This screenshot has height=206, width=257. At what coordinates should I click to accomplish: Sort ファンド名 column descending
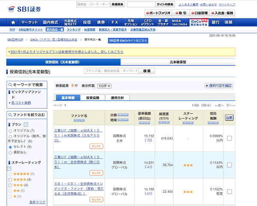point(82,121)
